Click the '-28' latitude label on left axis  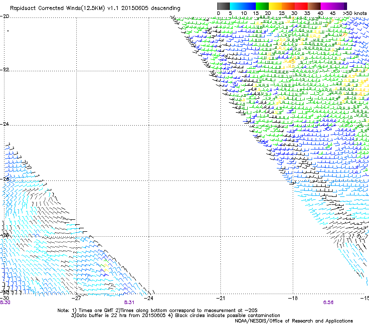(x=4, y=235)
